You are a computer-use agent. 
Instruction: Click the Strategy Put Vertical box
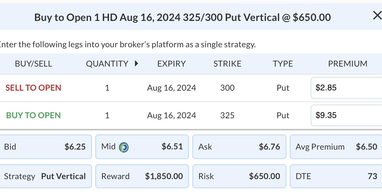(x=45, y=176)
